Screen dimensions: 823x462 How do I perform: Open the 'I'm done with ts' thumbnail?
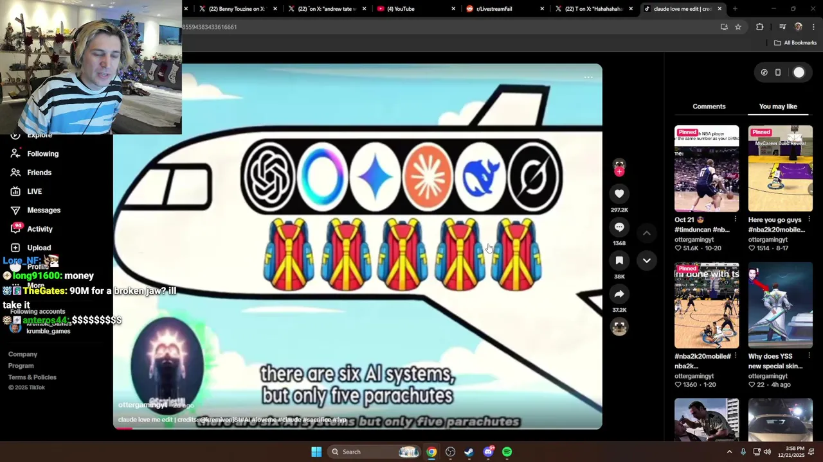pyautogui.click(x=707, y=305)
